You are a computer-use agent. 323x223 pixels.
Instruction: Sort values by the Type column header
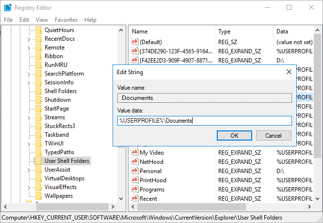click(224, 31)
